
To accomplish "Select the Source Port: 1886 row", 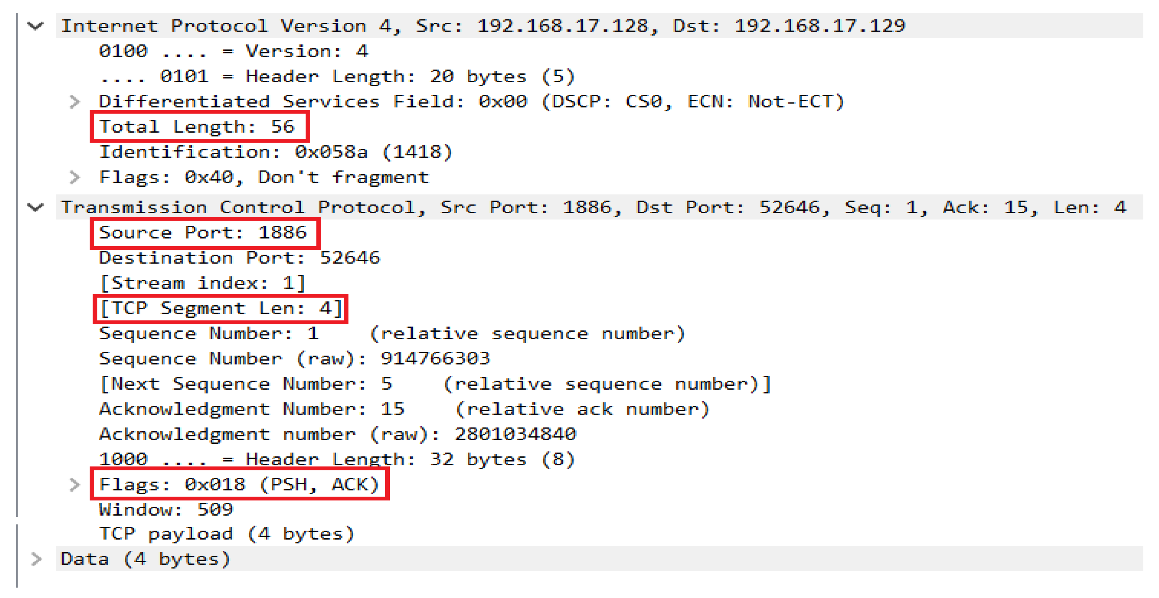I will (x=203, y=233).
